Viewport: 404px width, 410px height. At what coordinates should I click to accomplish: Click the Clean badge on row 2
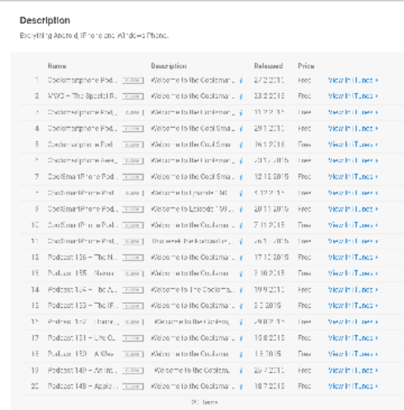(x=133, y=96)
